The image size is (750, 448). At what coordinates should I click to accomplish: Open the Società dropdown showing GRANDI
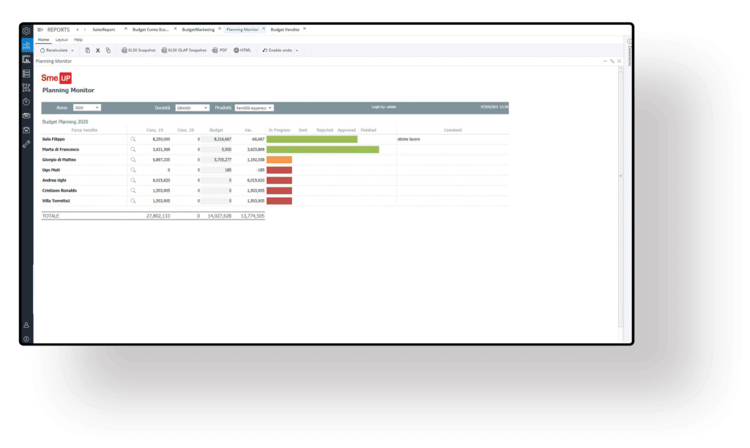pyautogui.click(x=192, y=108)
